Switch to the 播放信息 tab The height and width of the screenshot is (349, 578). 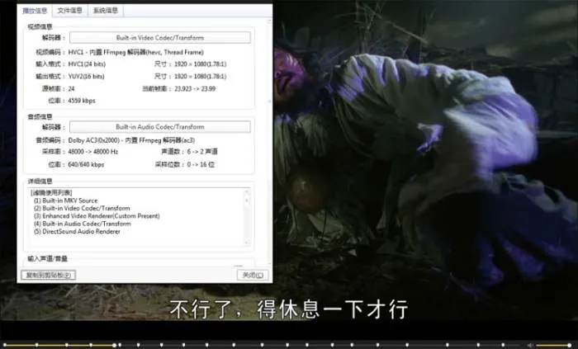35,10
